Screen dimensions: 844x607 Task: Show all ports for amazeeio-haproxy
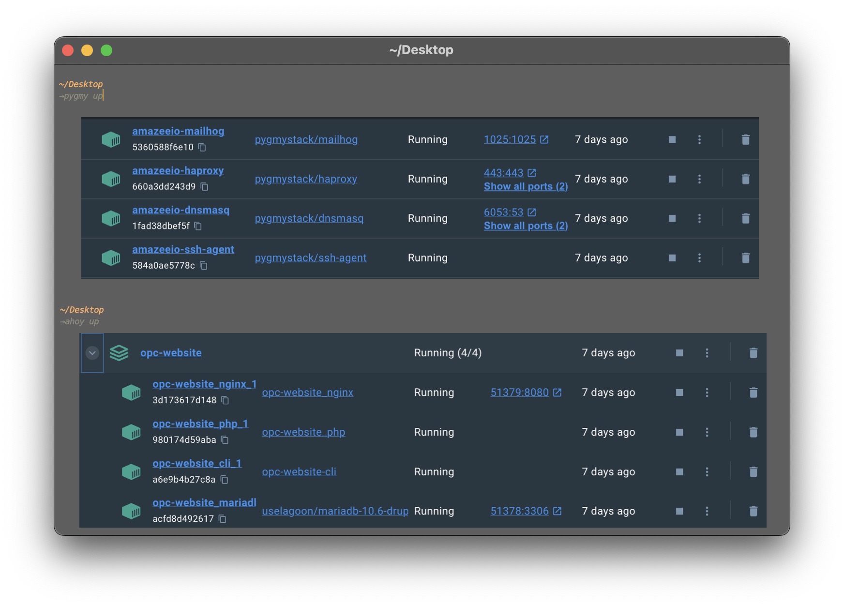pos(526,186)
